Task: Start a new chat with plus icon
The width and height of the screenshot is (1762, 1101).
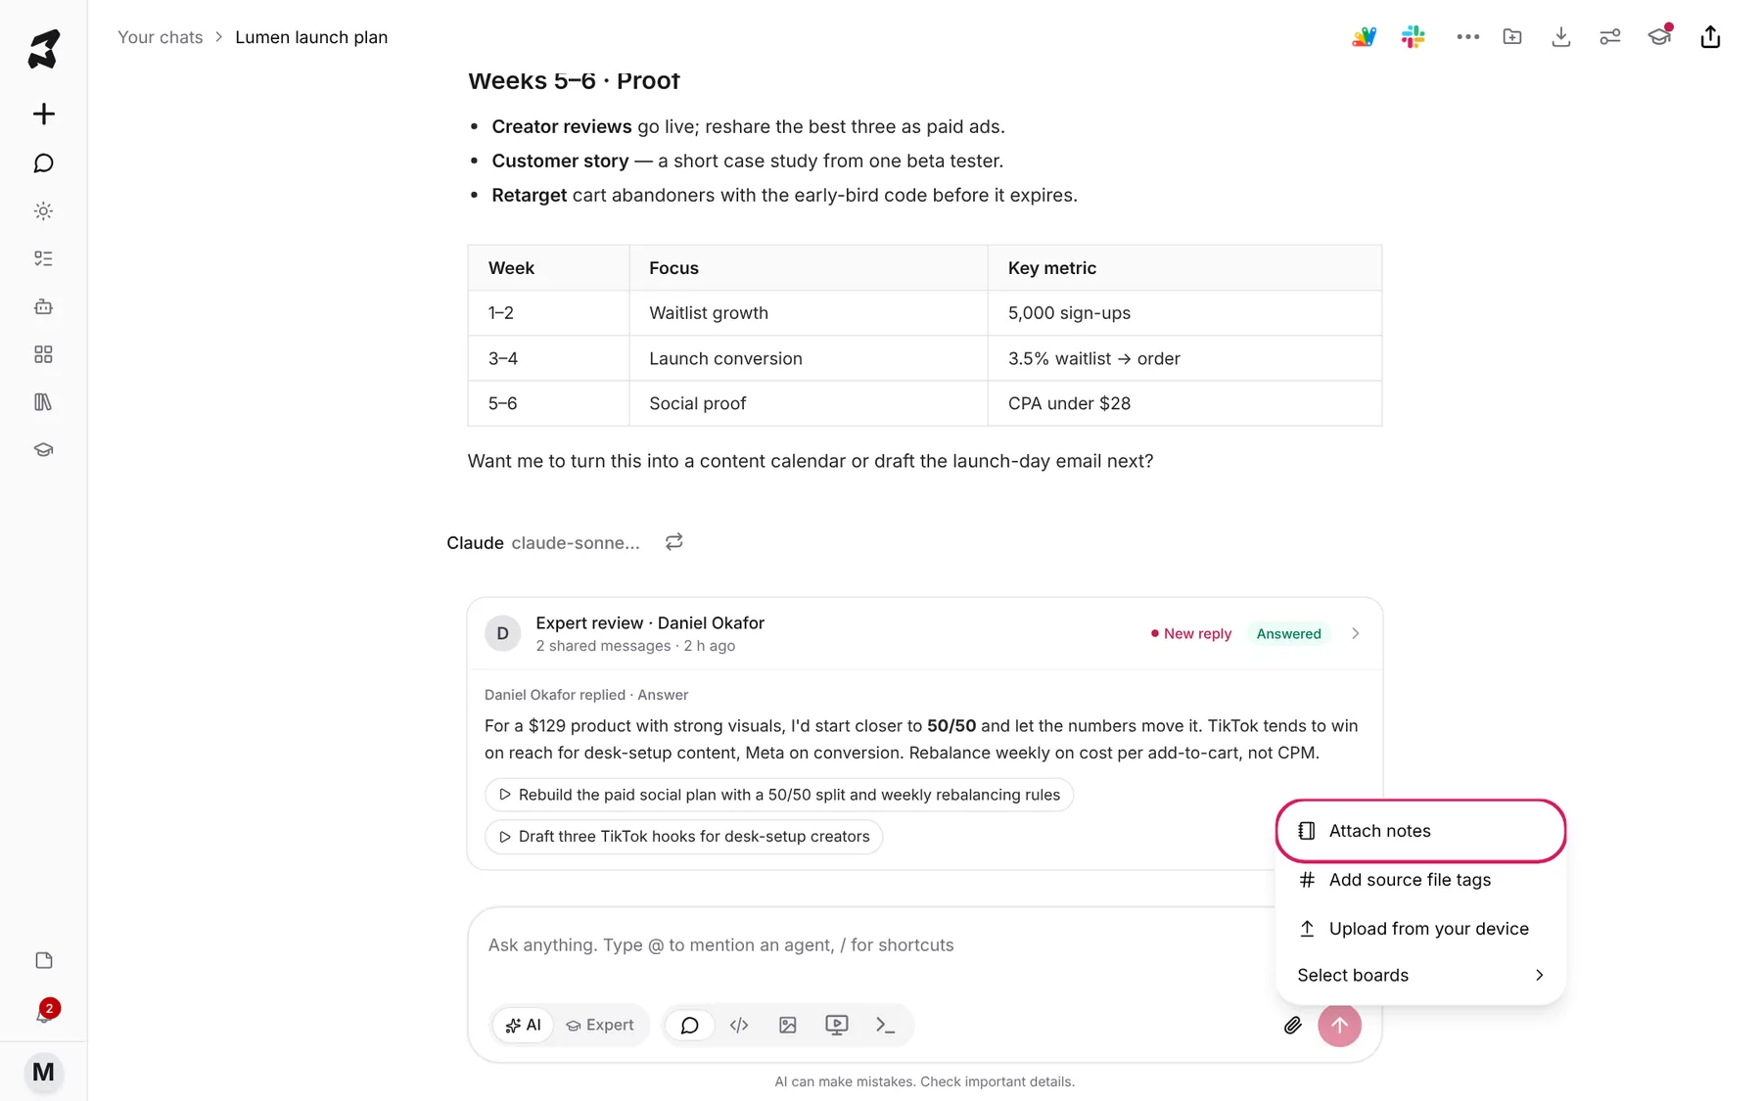Action: tap(43, 114)
